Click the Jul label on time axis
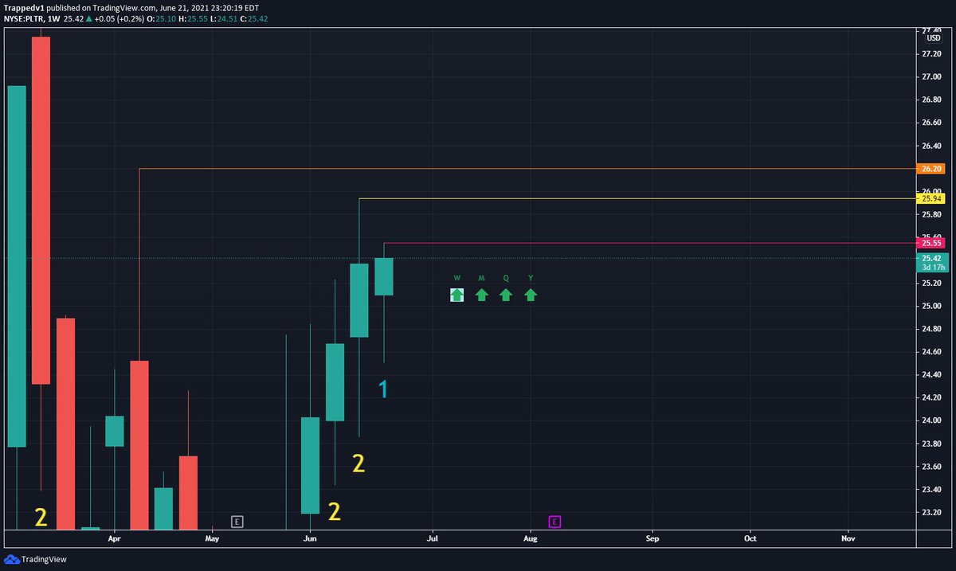 (433, 538)
